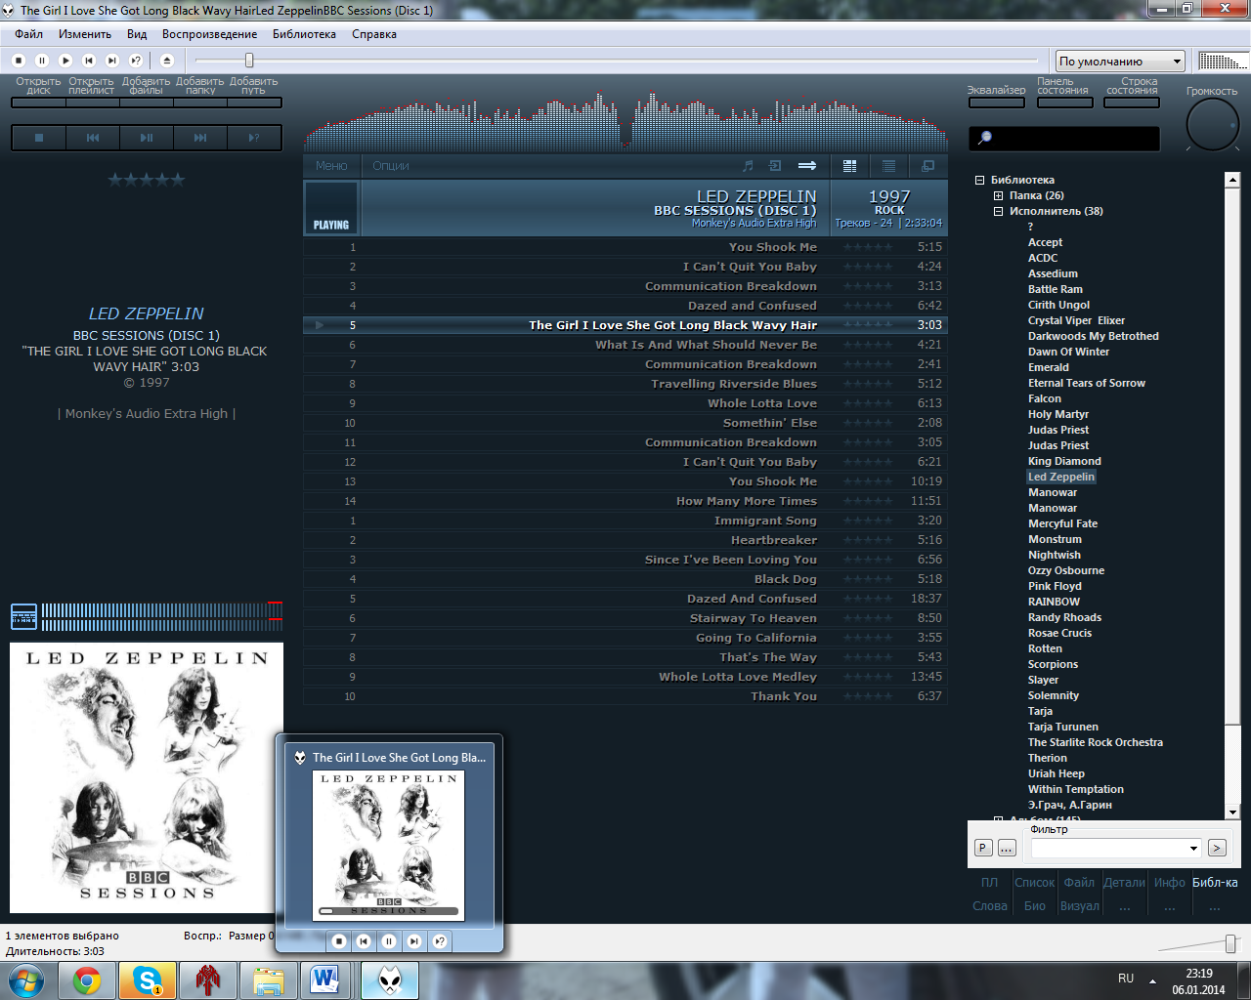1251x1000 pixels.
Task: Toggle play/pause in the dark transport panel
Action: [147, 138]
